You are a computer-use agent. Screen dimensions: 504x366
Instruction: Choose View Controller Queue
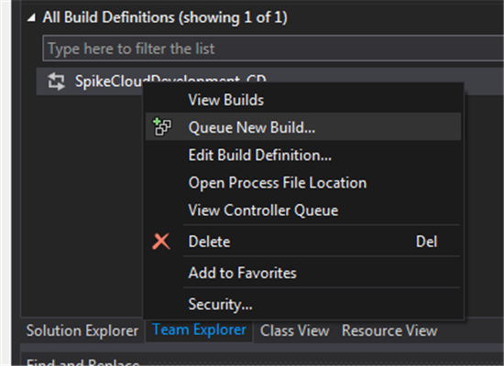(263, 210)
